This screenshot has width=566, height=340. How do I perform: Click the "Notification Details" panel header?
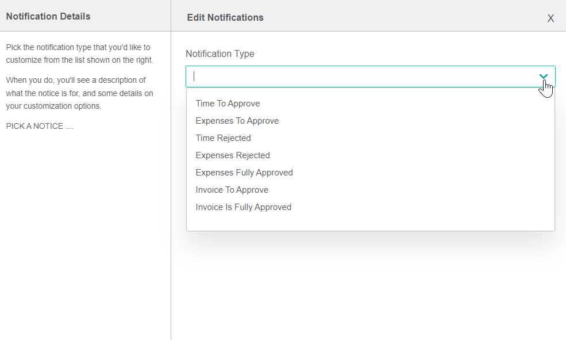coord(48,16)
